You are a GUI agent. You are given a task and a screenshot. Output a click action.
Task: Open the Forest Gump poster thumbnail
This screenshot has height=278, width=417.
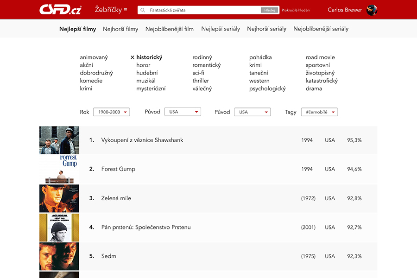tap(59, 169)
